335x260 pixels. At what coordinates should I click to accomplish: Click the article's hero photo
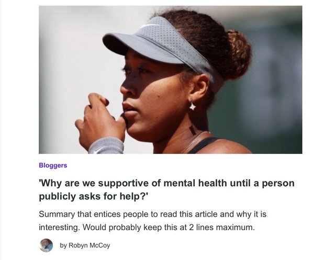171,80
